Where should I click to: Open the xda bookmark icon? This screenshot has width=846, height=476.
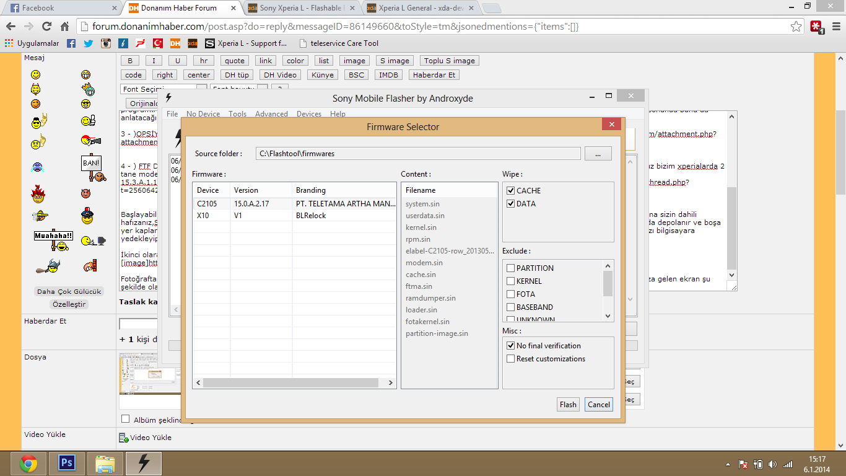click(x=193, y=43)
